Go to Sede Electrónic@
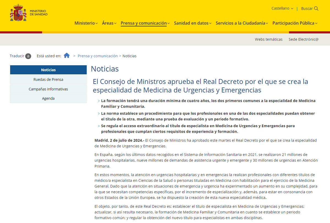This screenshot has height=223, width=330. tap(304, 39)
